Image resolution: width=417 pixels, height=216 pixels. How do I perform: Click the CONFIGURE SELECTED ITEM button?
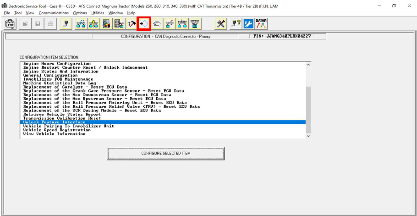(x=166, y=153)
